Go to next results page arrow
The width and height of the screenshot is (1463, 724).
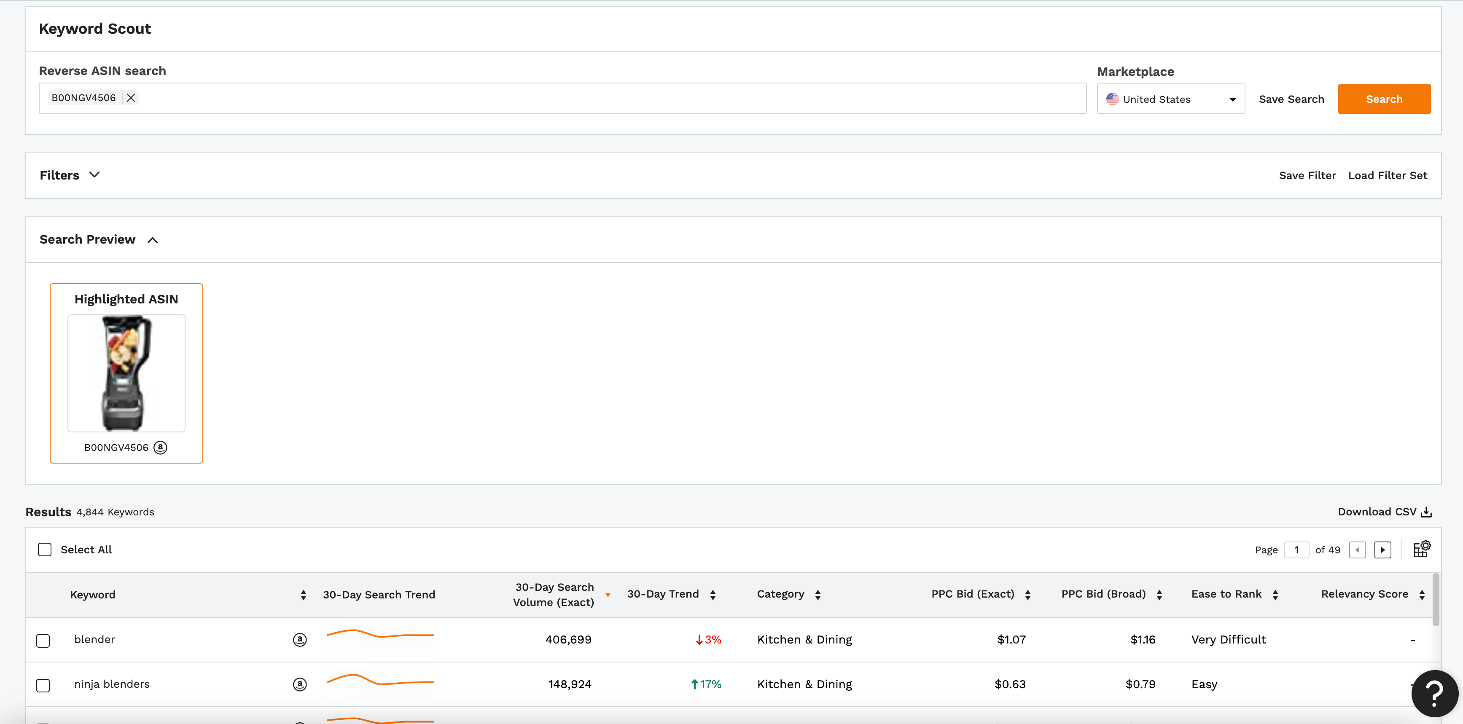(1383, 550)
